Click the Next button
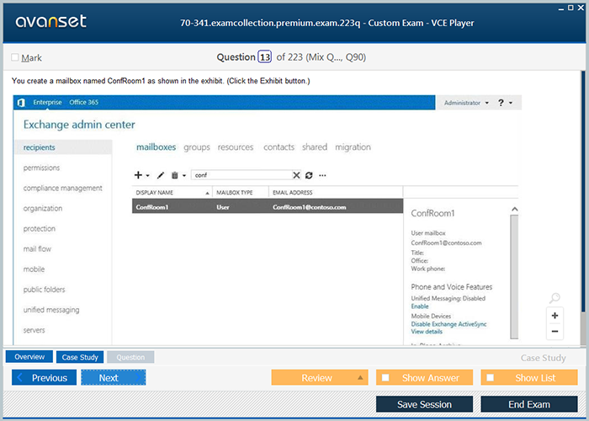The width and height of the screenshot is (589, 421). tap(113, 378)
